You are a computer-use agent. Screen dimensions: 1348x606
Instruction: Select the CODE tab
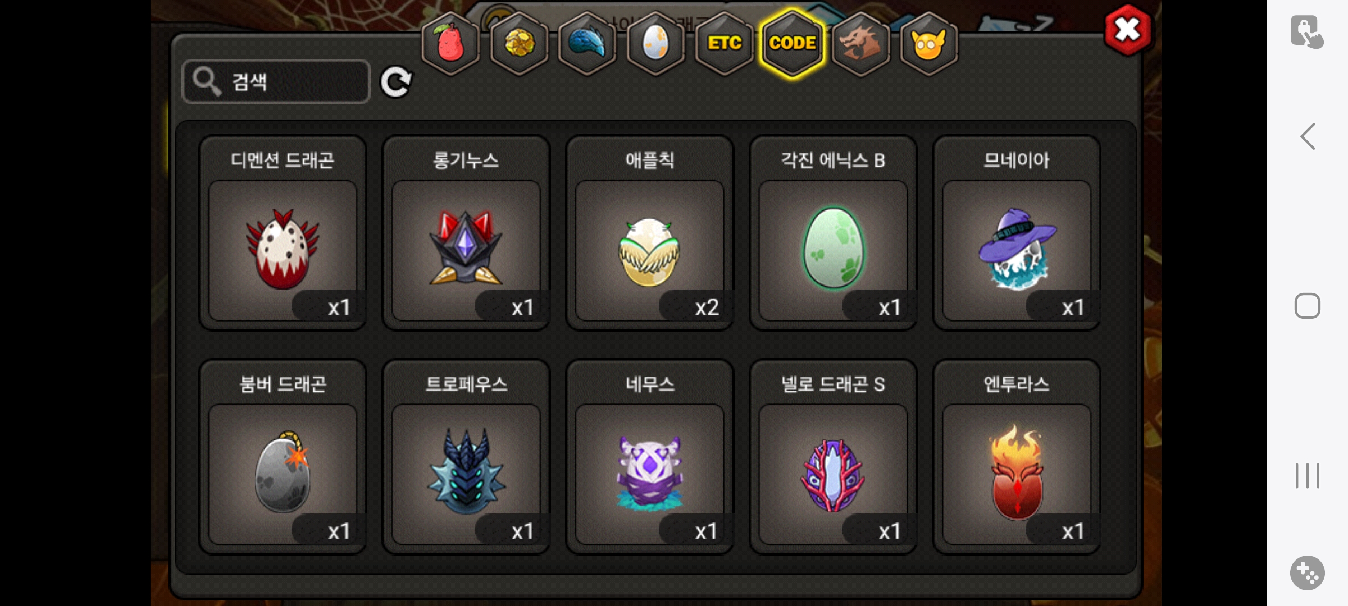[x=792, y=44]
